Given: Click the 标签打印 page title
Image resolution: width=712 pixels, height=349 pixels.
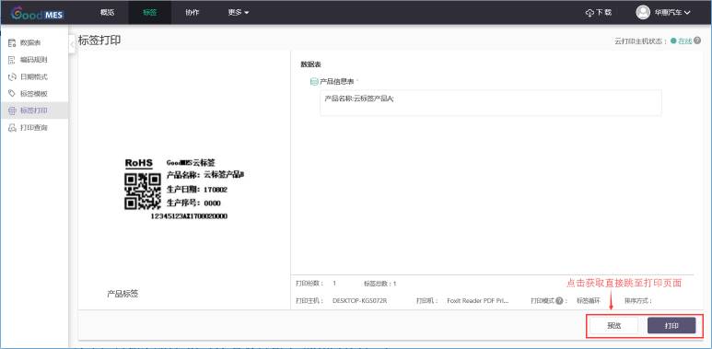Looking at the screenshot, I should pyautogui.click(x=99, y=40).
